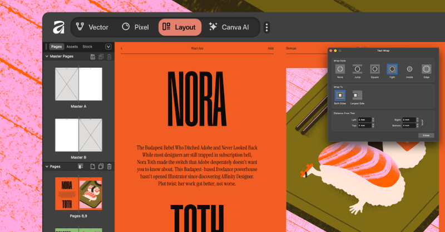
Task: Choose the Square wrap style icon
Action: [374, 69]
